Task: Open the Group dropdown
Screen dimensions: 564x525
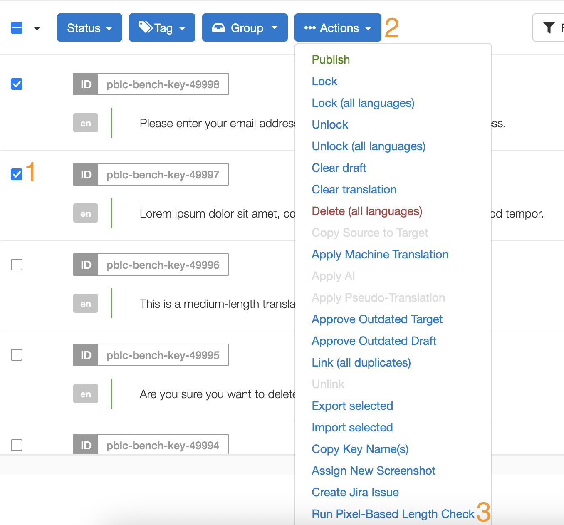Action: [x=245, y=27]
